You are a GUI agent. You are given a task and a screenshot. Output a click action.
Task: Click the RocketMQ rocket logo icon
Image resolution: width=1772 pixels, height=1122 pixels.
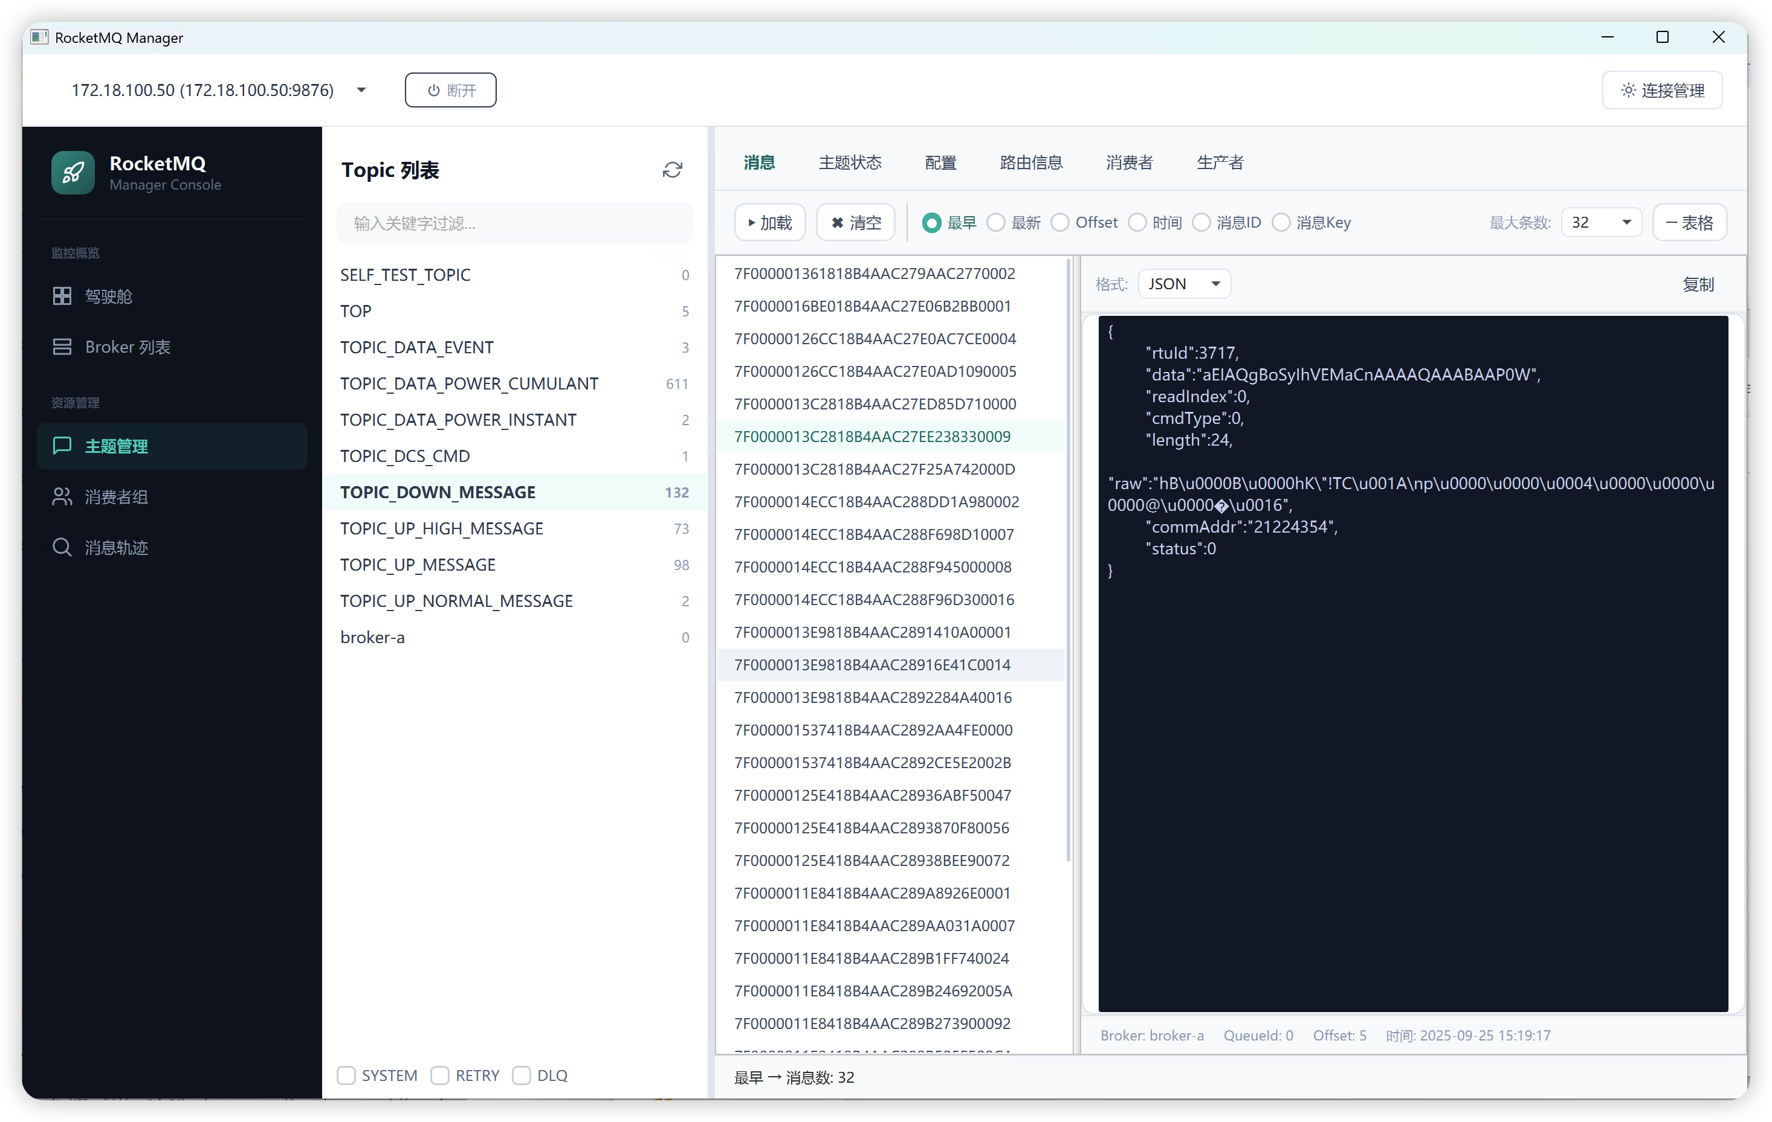pos(73,173)
